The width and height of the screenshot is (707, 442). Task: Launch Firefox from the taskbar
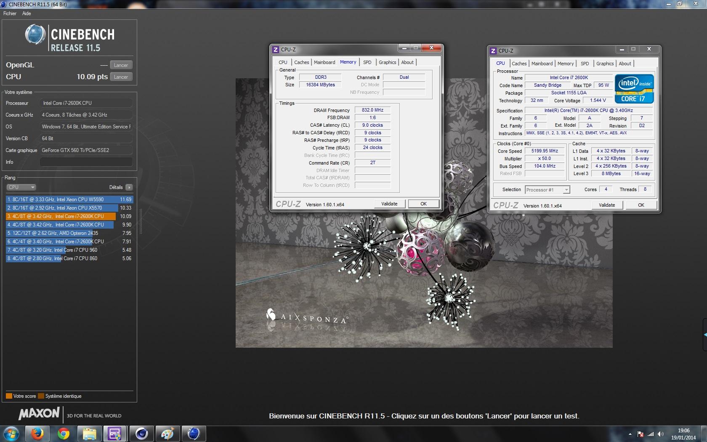(37, 434)
